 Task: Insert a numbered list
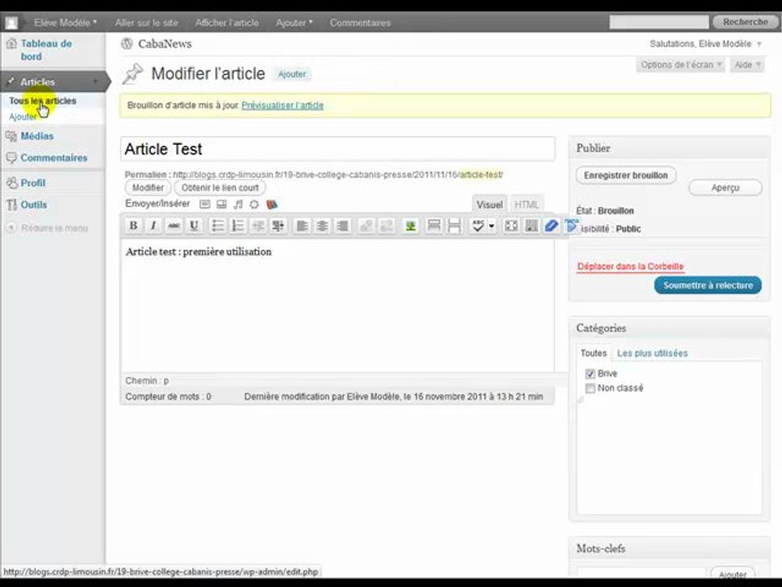(238, 226)
